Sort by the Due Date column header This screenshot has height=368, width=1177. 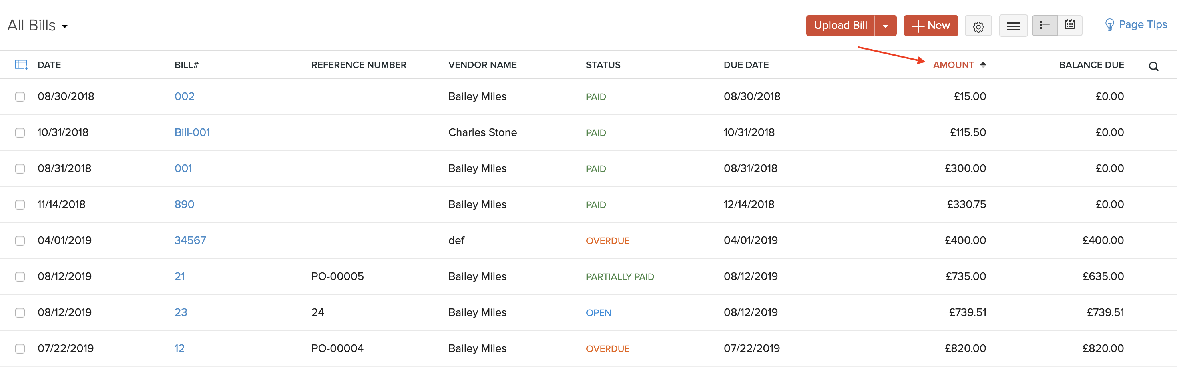point(746,65)
